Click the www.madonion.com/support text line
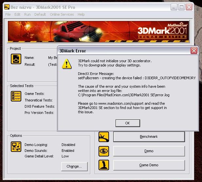This screenshot has height=182, width=202. 121,103
